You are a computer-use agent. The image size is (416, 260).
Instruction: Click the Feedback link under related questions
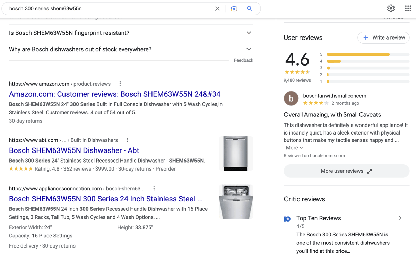[243, 60]
